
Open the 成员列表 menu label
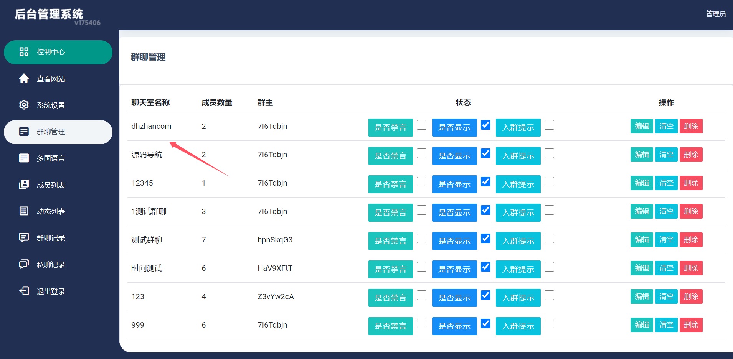[51, 185]
